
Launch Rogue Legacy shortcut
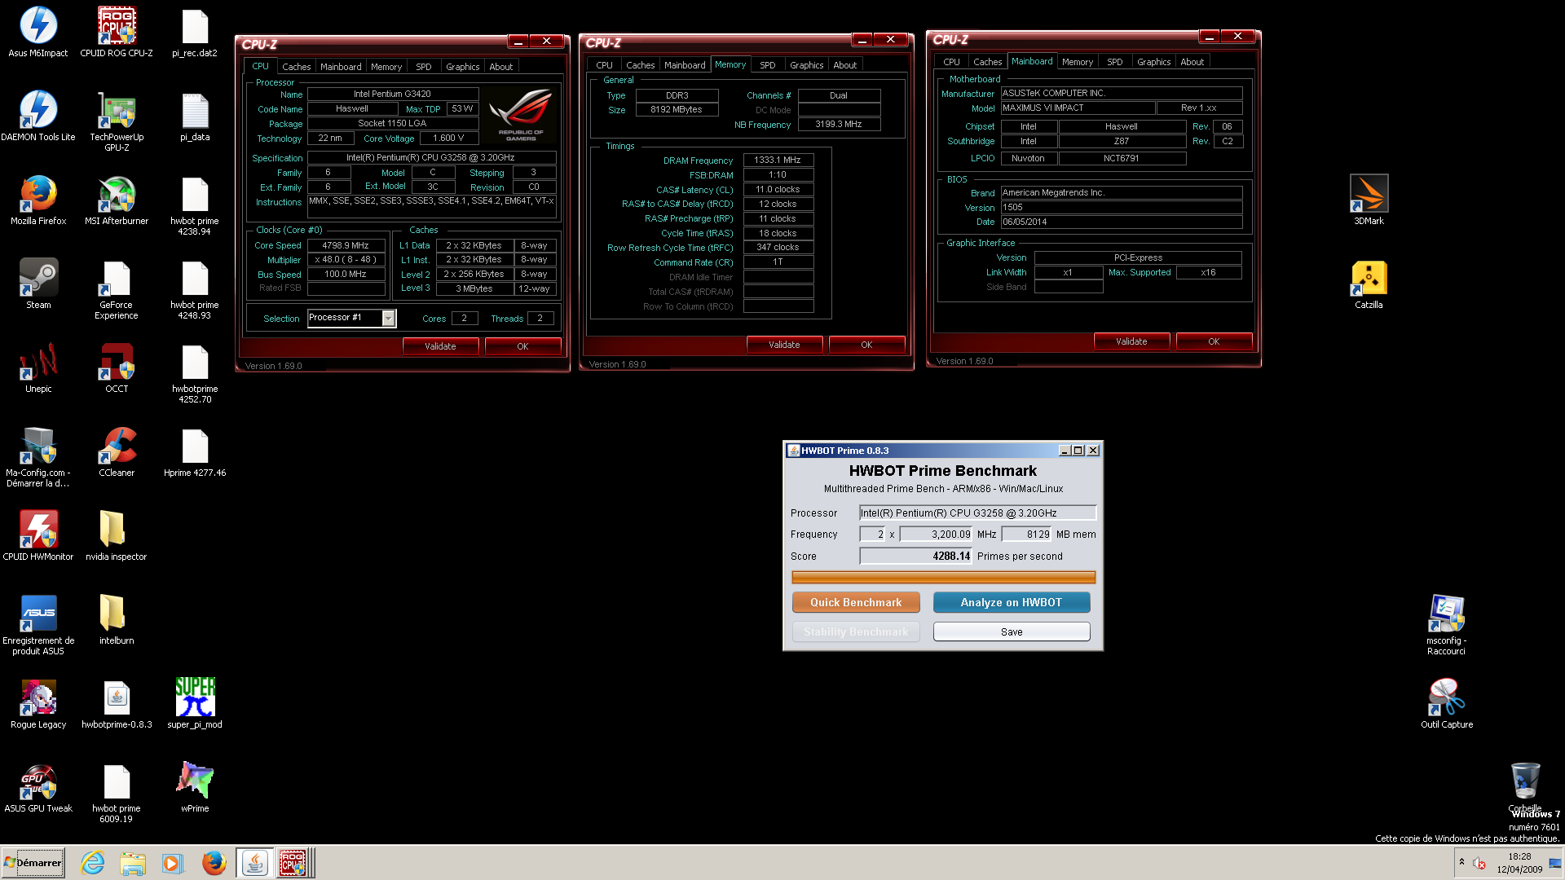38,703
